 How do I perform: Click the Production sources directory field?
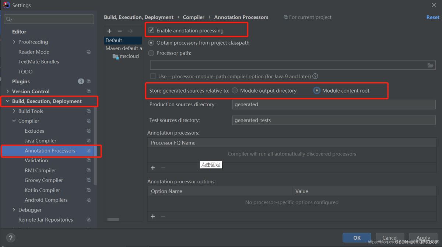tap(334, 105)
